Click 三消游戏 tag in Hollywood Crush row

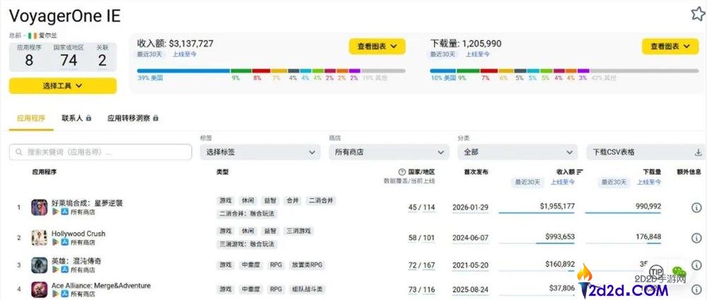coord(298,231)
